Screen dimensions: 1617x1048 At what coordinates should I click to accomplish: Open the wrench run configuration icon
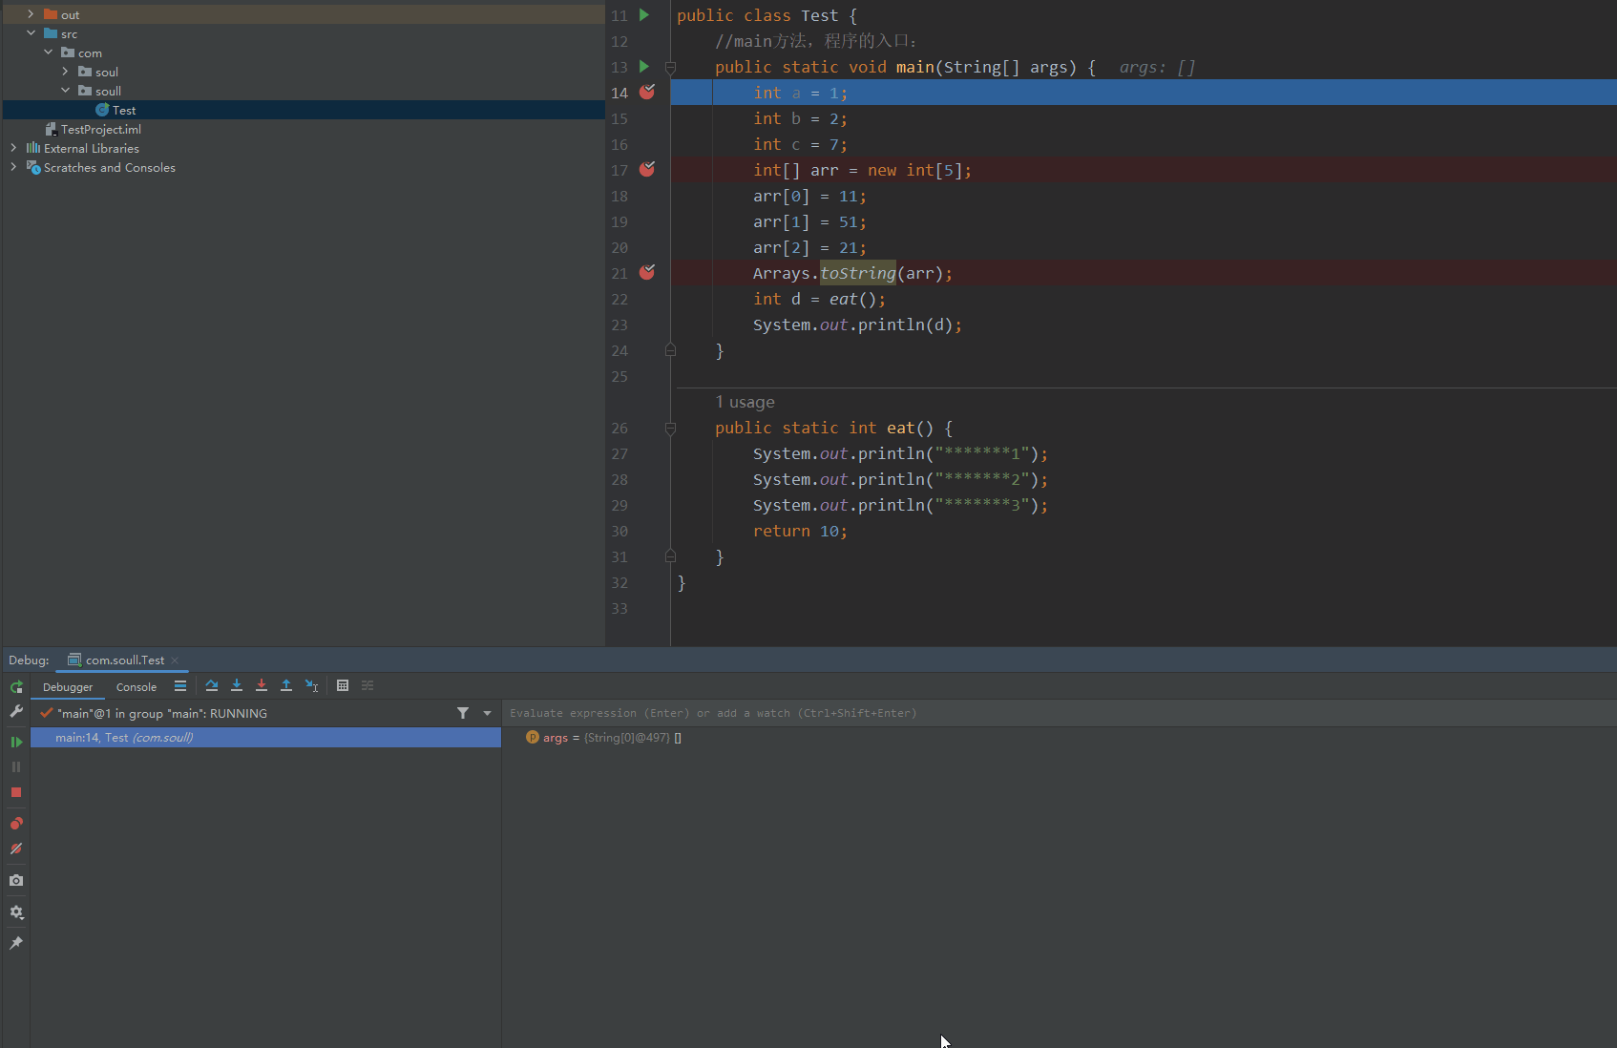tap(16, 712)
